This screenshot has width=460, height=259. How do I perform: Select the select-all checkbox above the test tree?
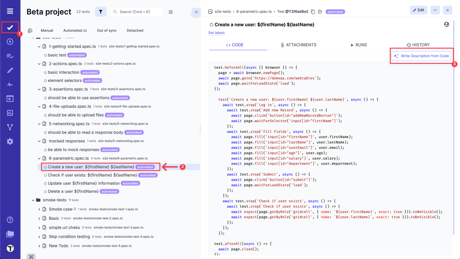click(30, 30)
